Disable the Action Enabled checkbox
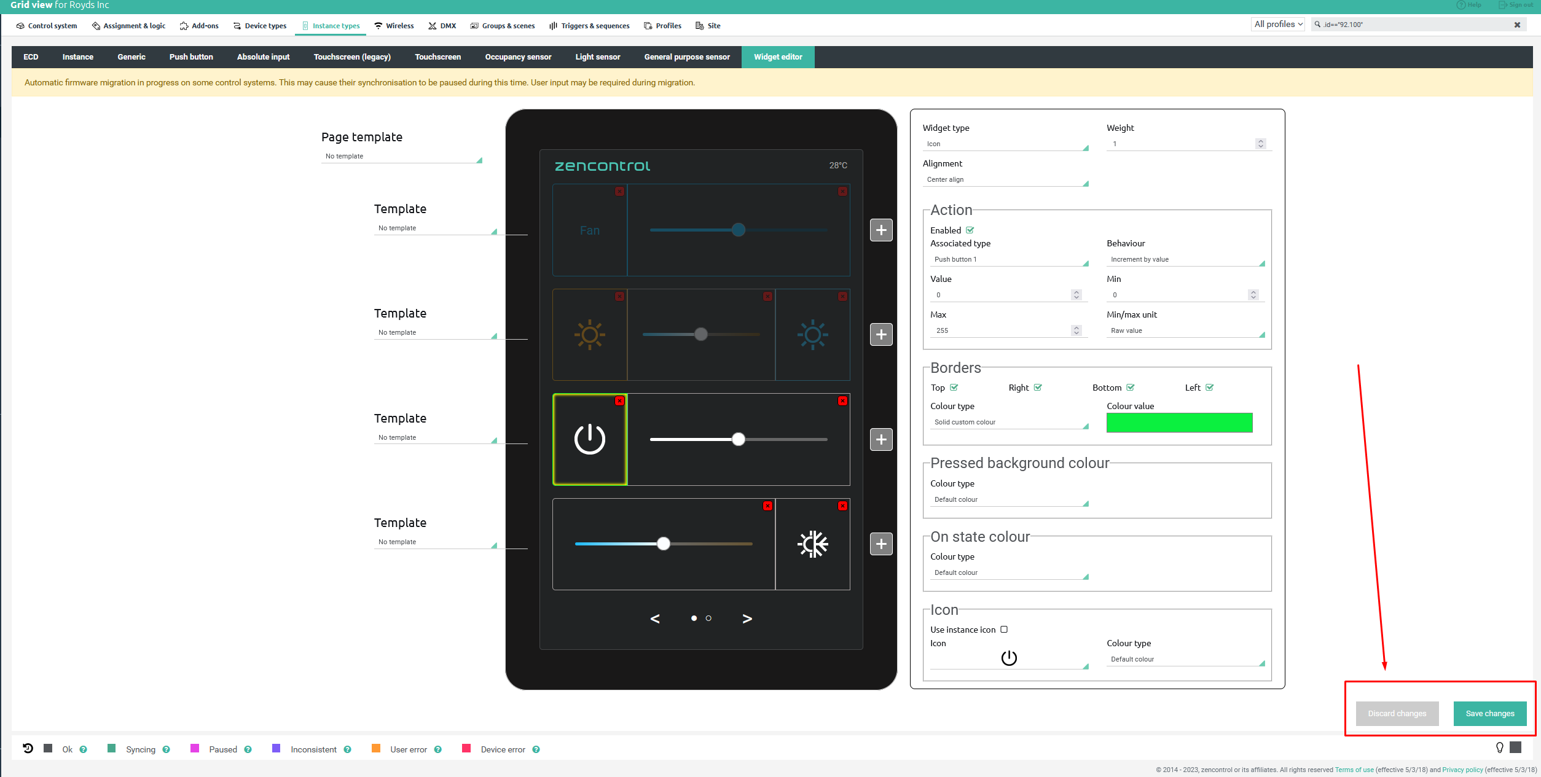1541x777 pixels. (x=970, y=230)
